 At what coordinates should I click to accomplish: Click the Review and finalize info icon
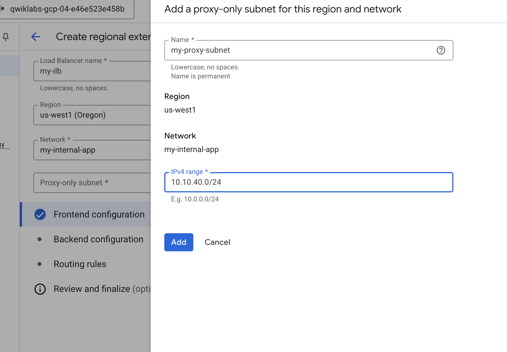[40, 289]
